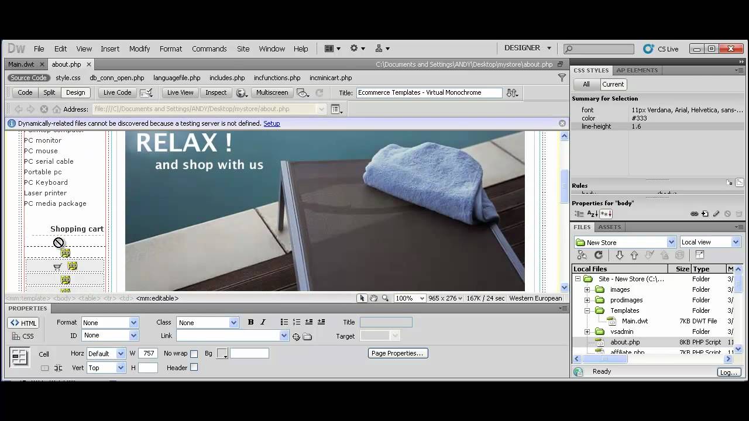Open File management arrows icon
Viewport: 749px width, 421px height.
(511, 92)
